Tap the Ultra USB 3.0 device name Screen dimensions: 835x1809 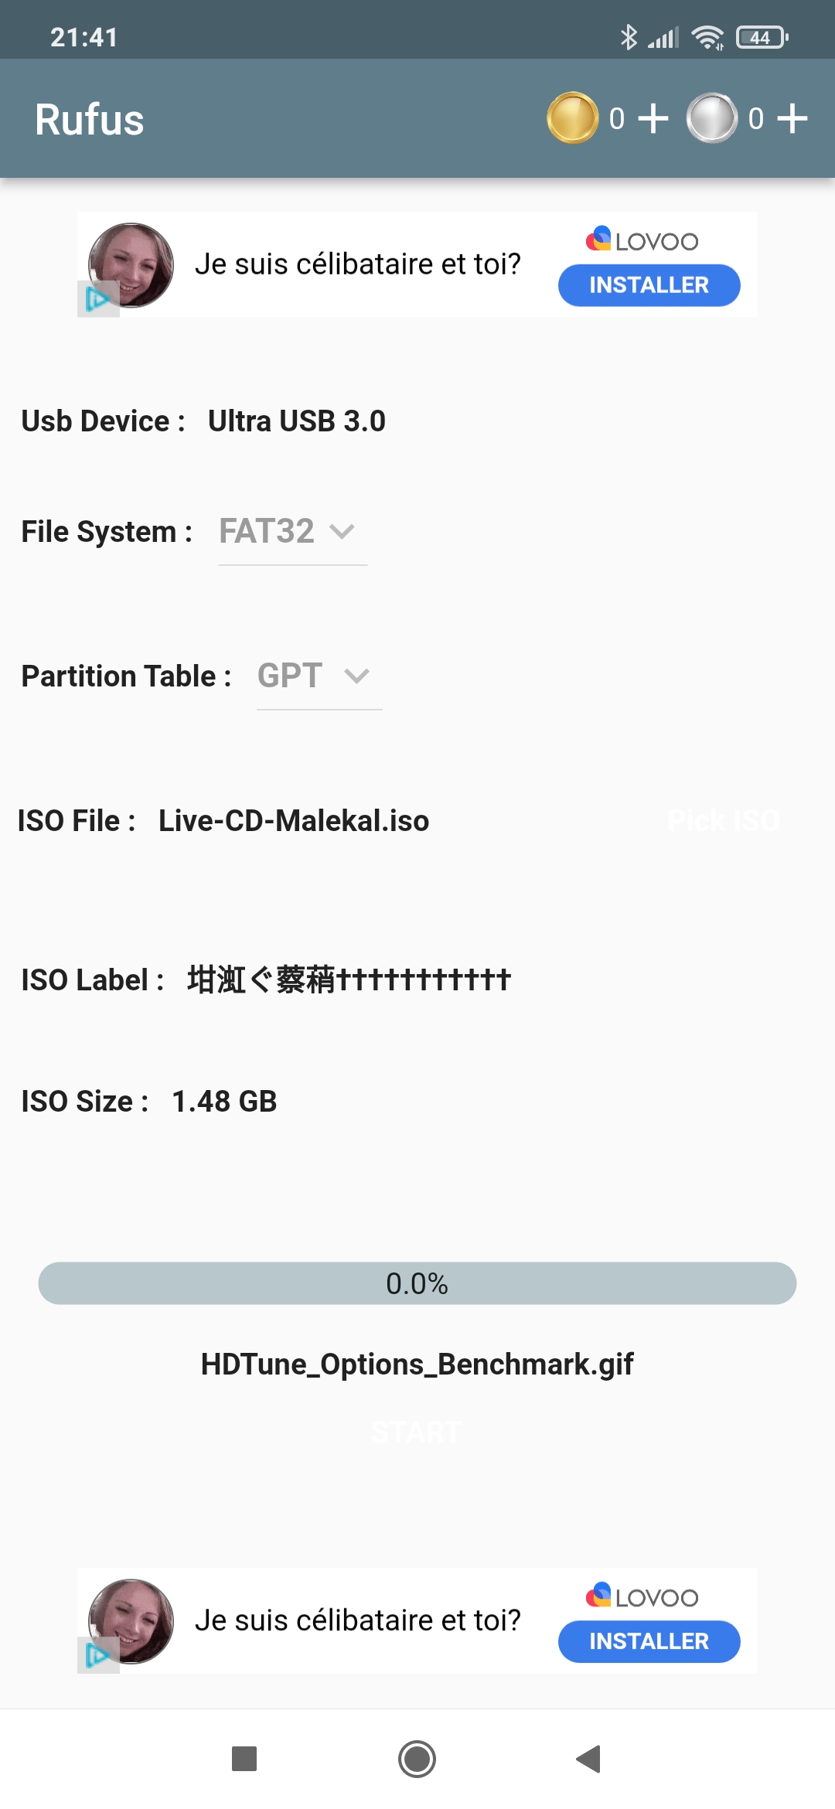point(297,421)
